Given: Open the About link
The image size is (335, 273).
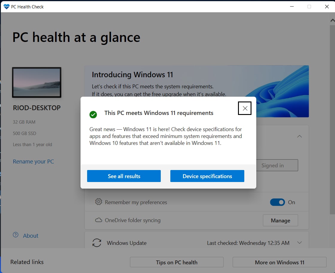Looking at the screenshot, I should click(x=31, y=236).
